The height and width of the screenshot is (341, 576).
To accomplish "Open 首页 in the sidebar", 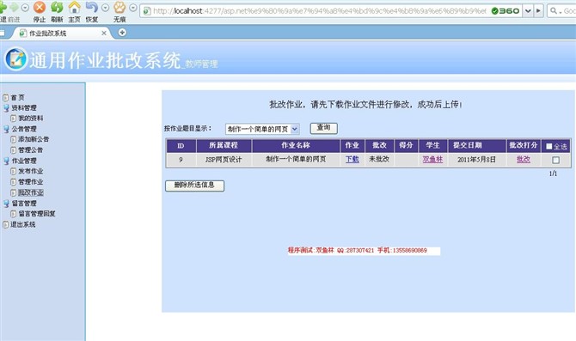I will [17, 98].
